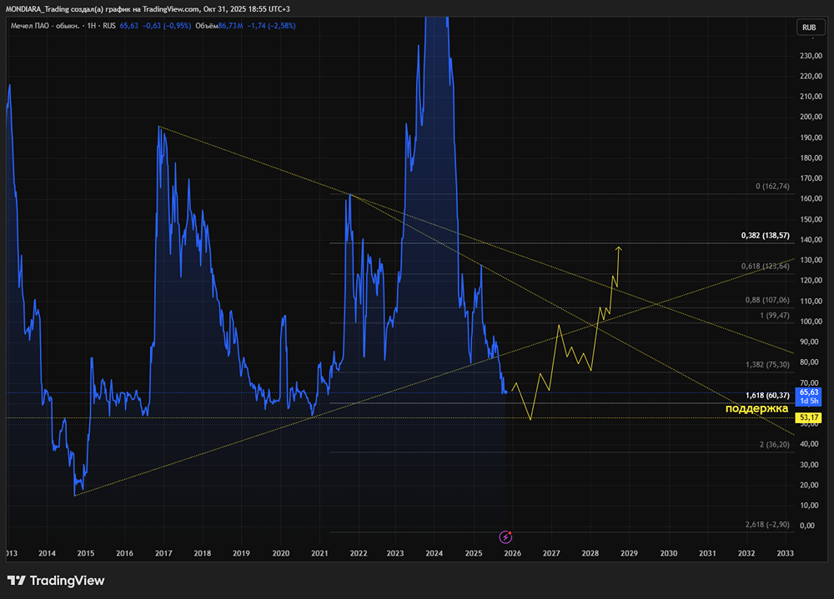
Task: Click the Объём volume indicator label
Action: [206, 26]
